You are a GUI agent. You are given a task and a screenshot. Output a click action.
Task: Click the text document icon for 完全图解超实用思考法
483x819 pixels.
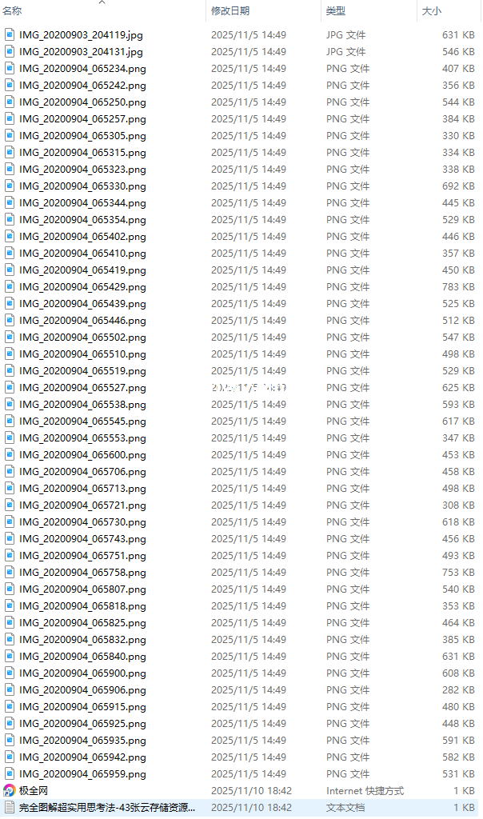(x=10, y=808)
